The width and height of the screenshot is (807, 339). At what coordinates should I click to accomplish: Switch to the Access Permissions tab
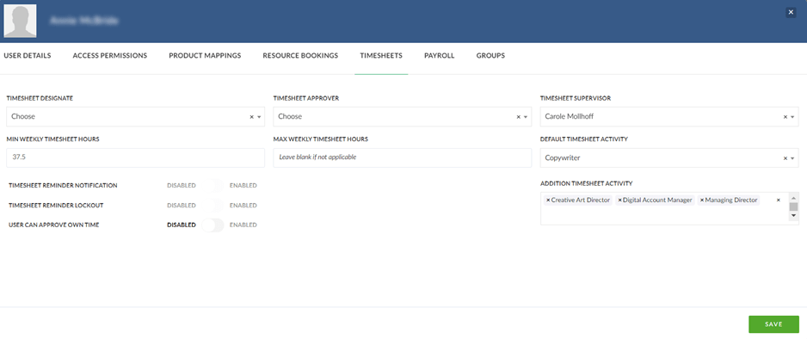(x=110, y=56)
